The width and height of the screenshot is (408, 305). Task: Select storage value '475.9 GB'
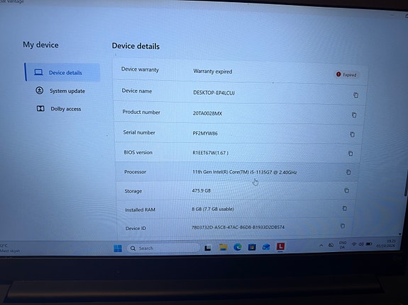click(202, 190)
